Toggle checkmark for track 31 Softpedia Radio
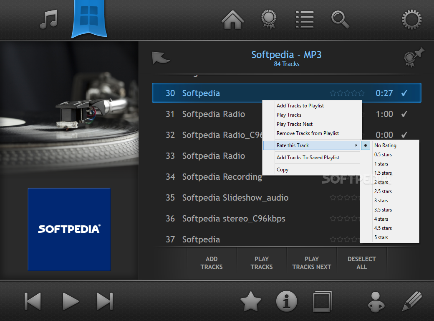434x321 pixels. (404, 114)
